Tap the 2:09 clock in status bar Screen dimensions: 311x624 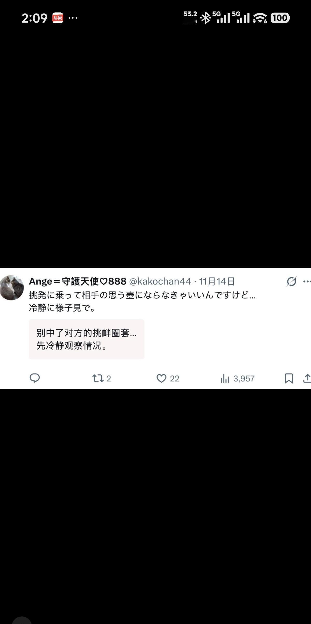tap(34, 18)
